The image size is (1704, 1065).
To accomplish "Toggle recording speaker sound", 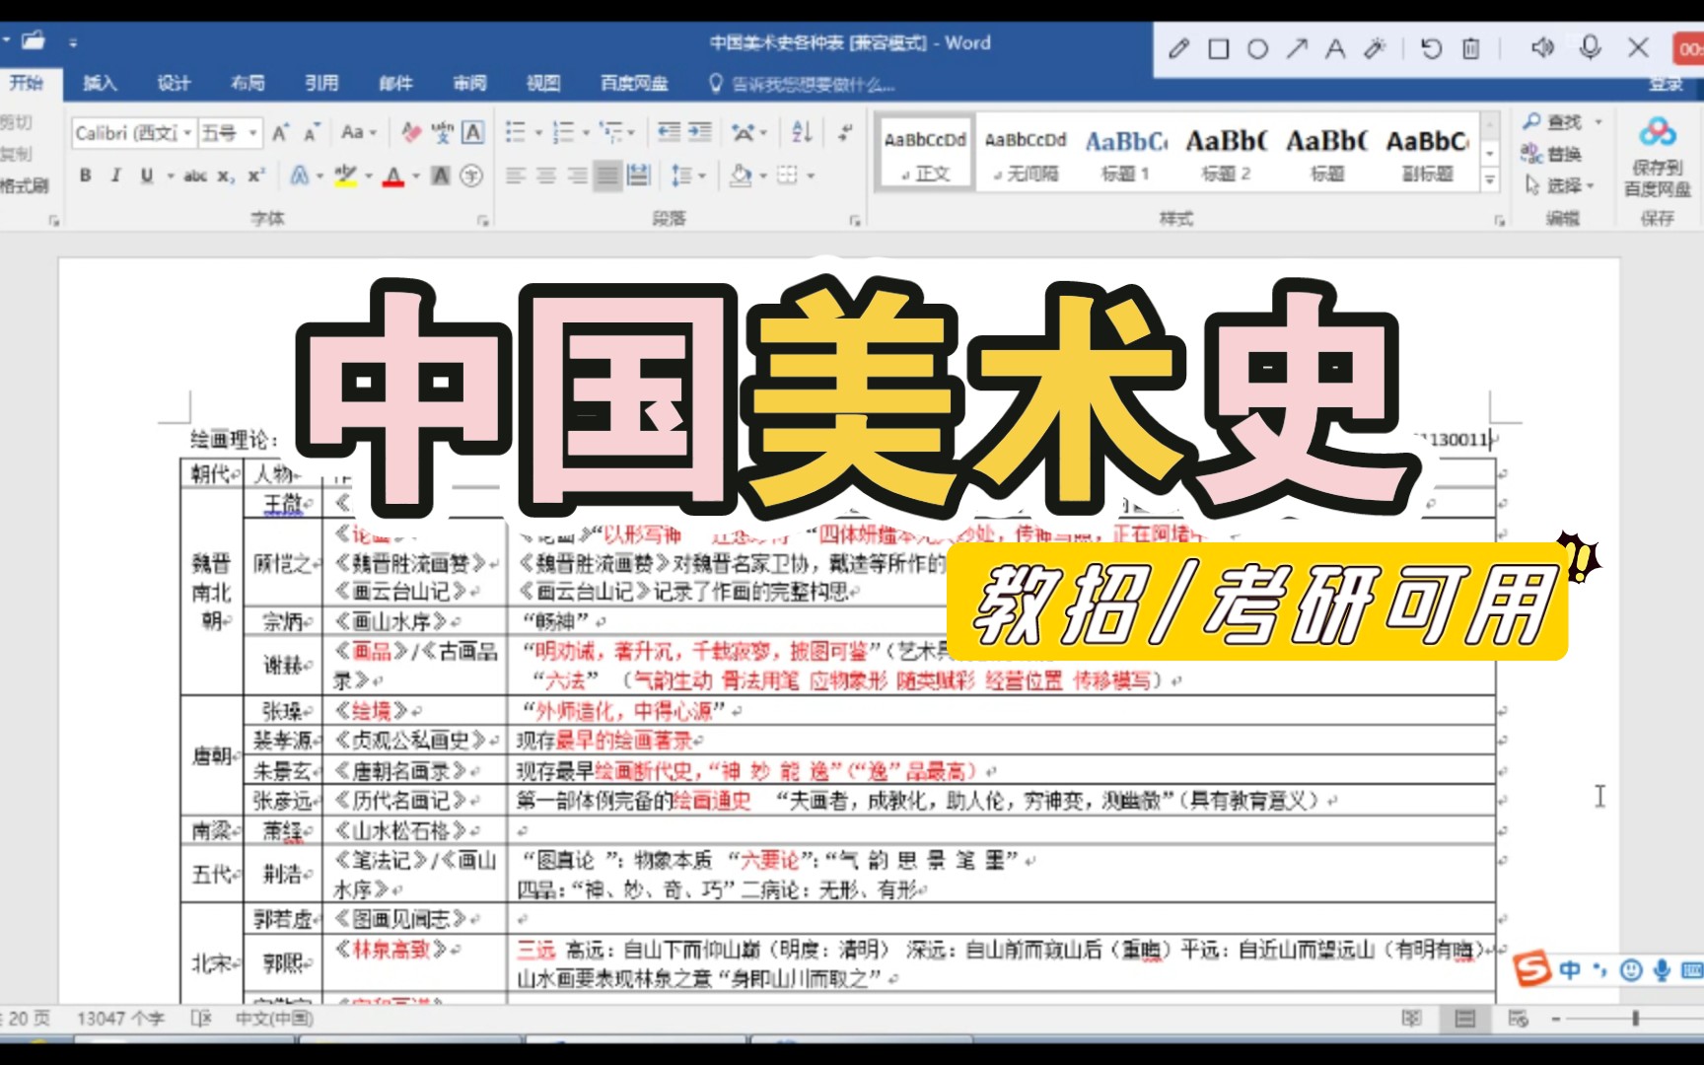I will pos(1542,47).
